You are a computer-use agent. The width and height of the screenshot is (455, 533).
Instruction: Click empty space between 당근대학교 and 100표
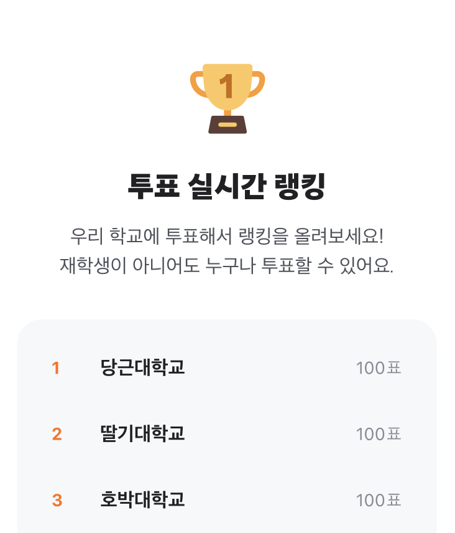270,368
